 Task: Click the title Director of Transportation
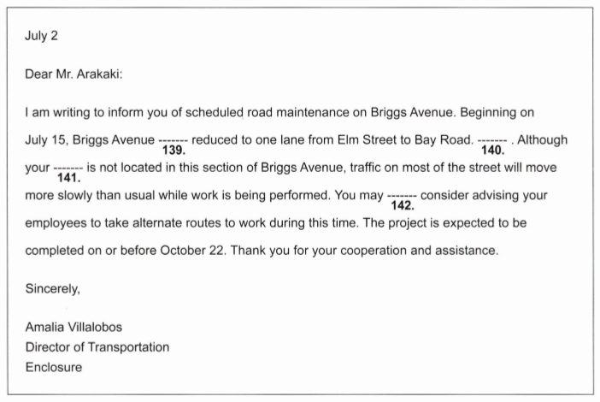[97, 347]
